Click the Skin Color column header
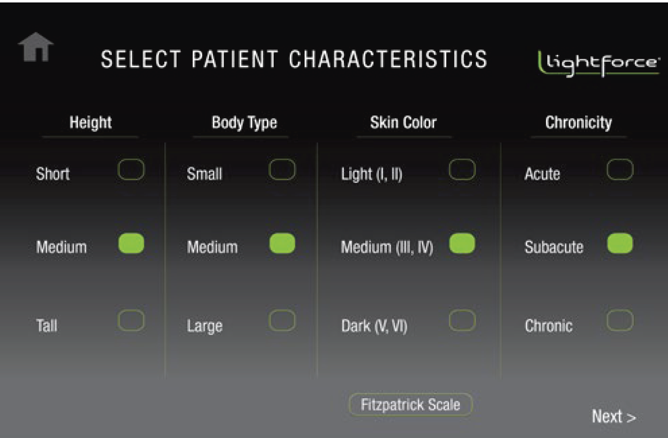This screenshot has width=668, height=438. 403,123
